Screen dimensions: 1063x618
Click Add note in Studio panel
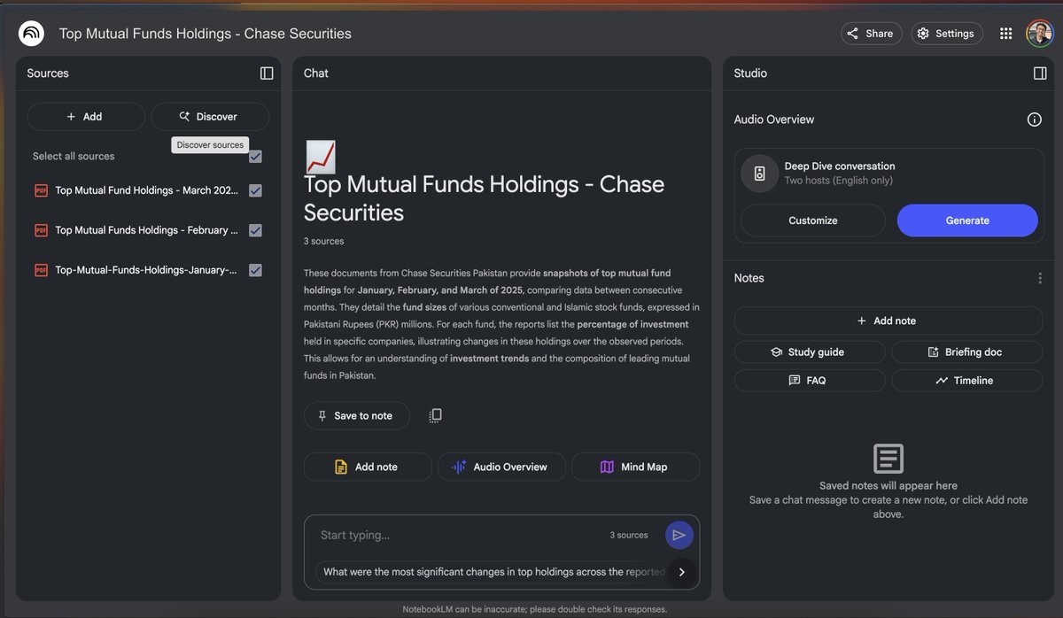pyautogui.click(x=888, y=321)
